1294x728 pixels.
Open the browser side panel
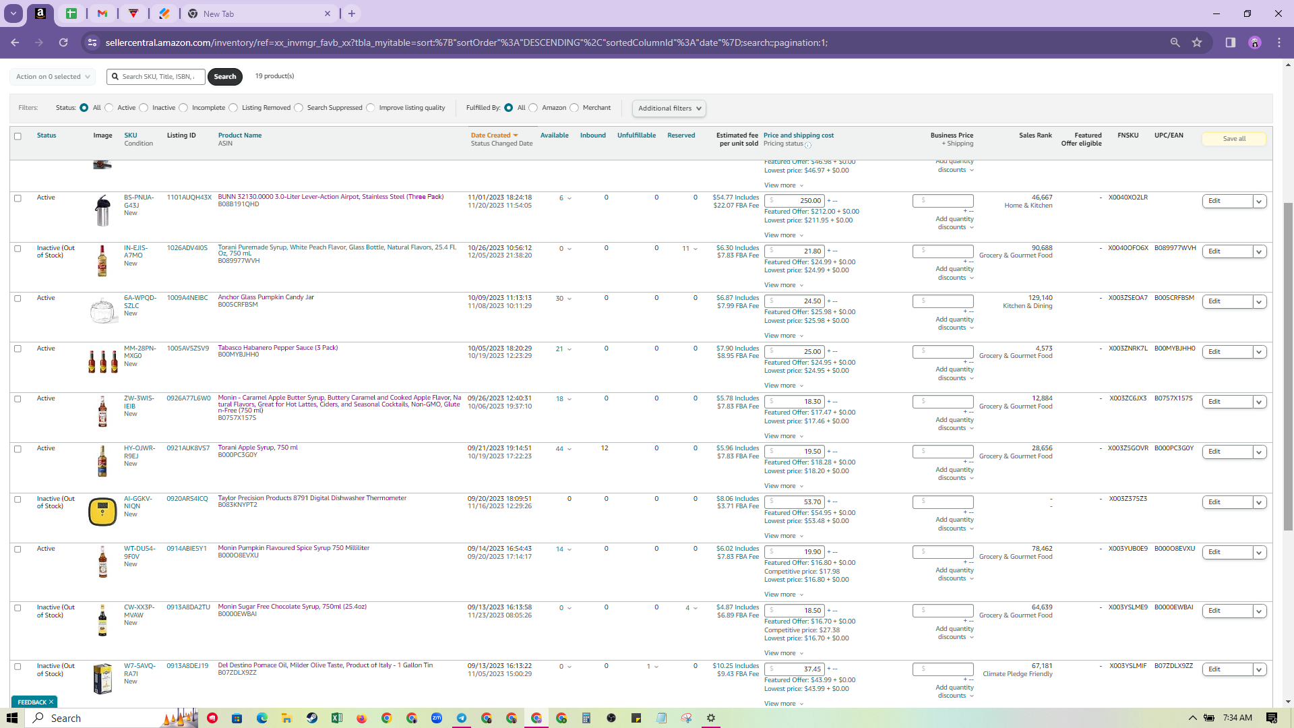(1230, 42)
